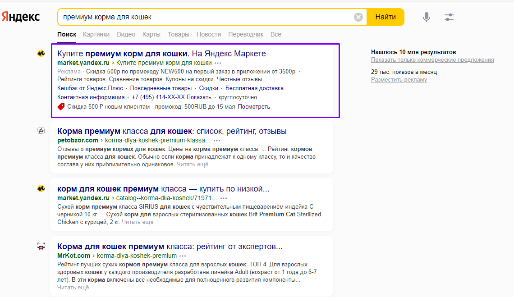Click the petobzor.com site favicon

click(x=41, y=130)
